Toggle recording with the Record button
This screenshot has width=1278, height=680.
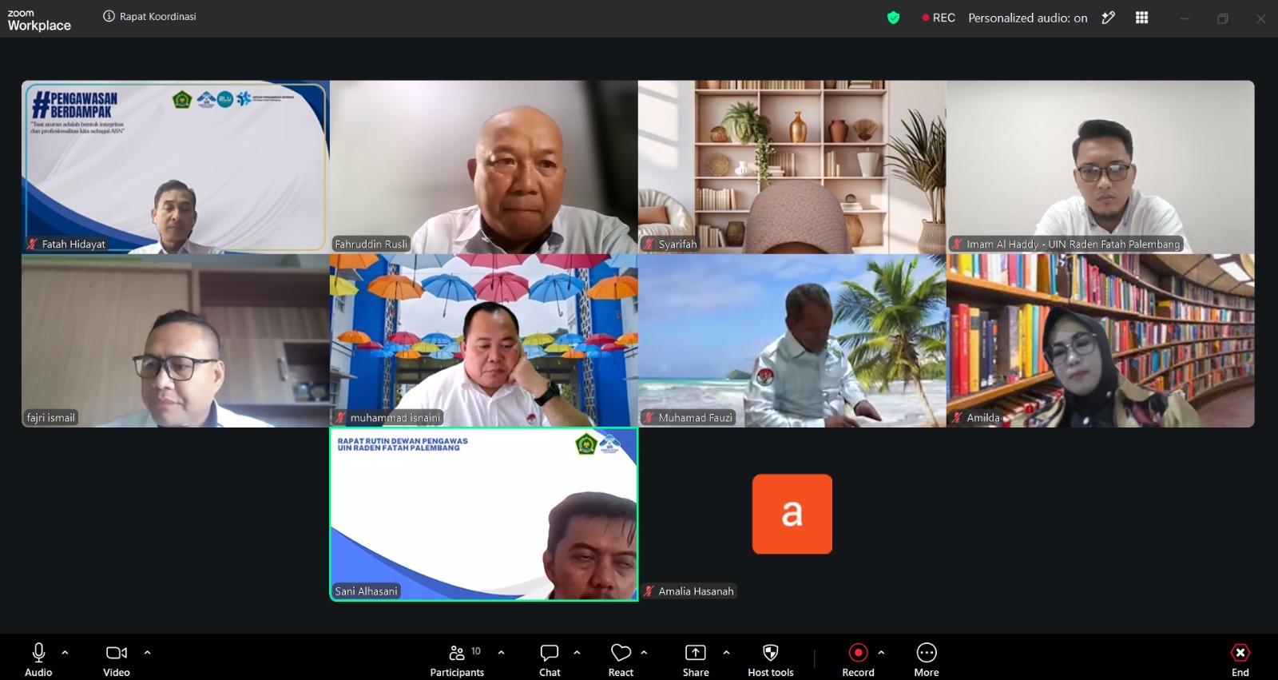(x=858, y=660)
